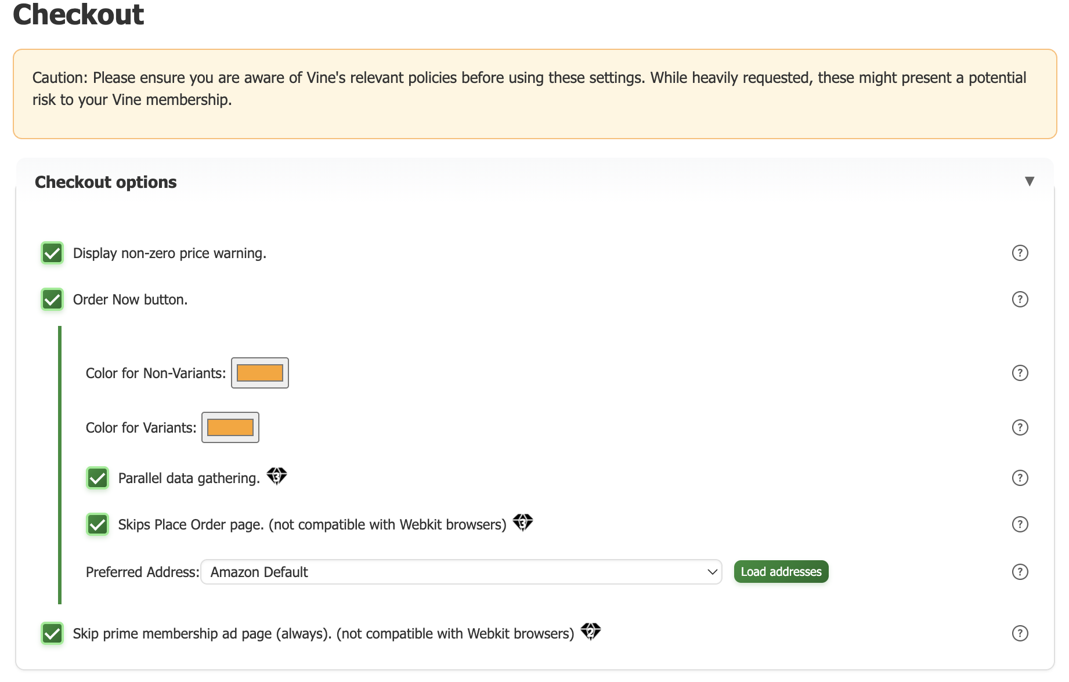Viewport: 1069px width, 682px height.
Task: Toggle Skip prime membership ad page checkbox
Action: (x=52, y=633)
